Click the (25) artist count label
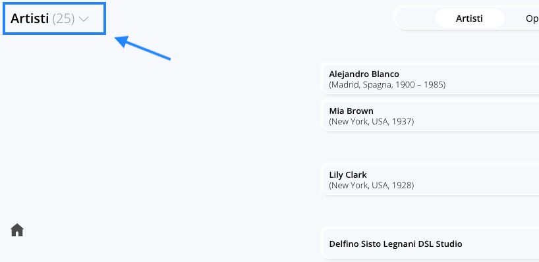 coord(63,18)
